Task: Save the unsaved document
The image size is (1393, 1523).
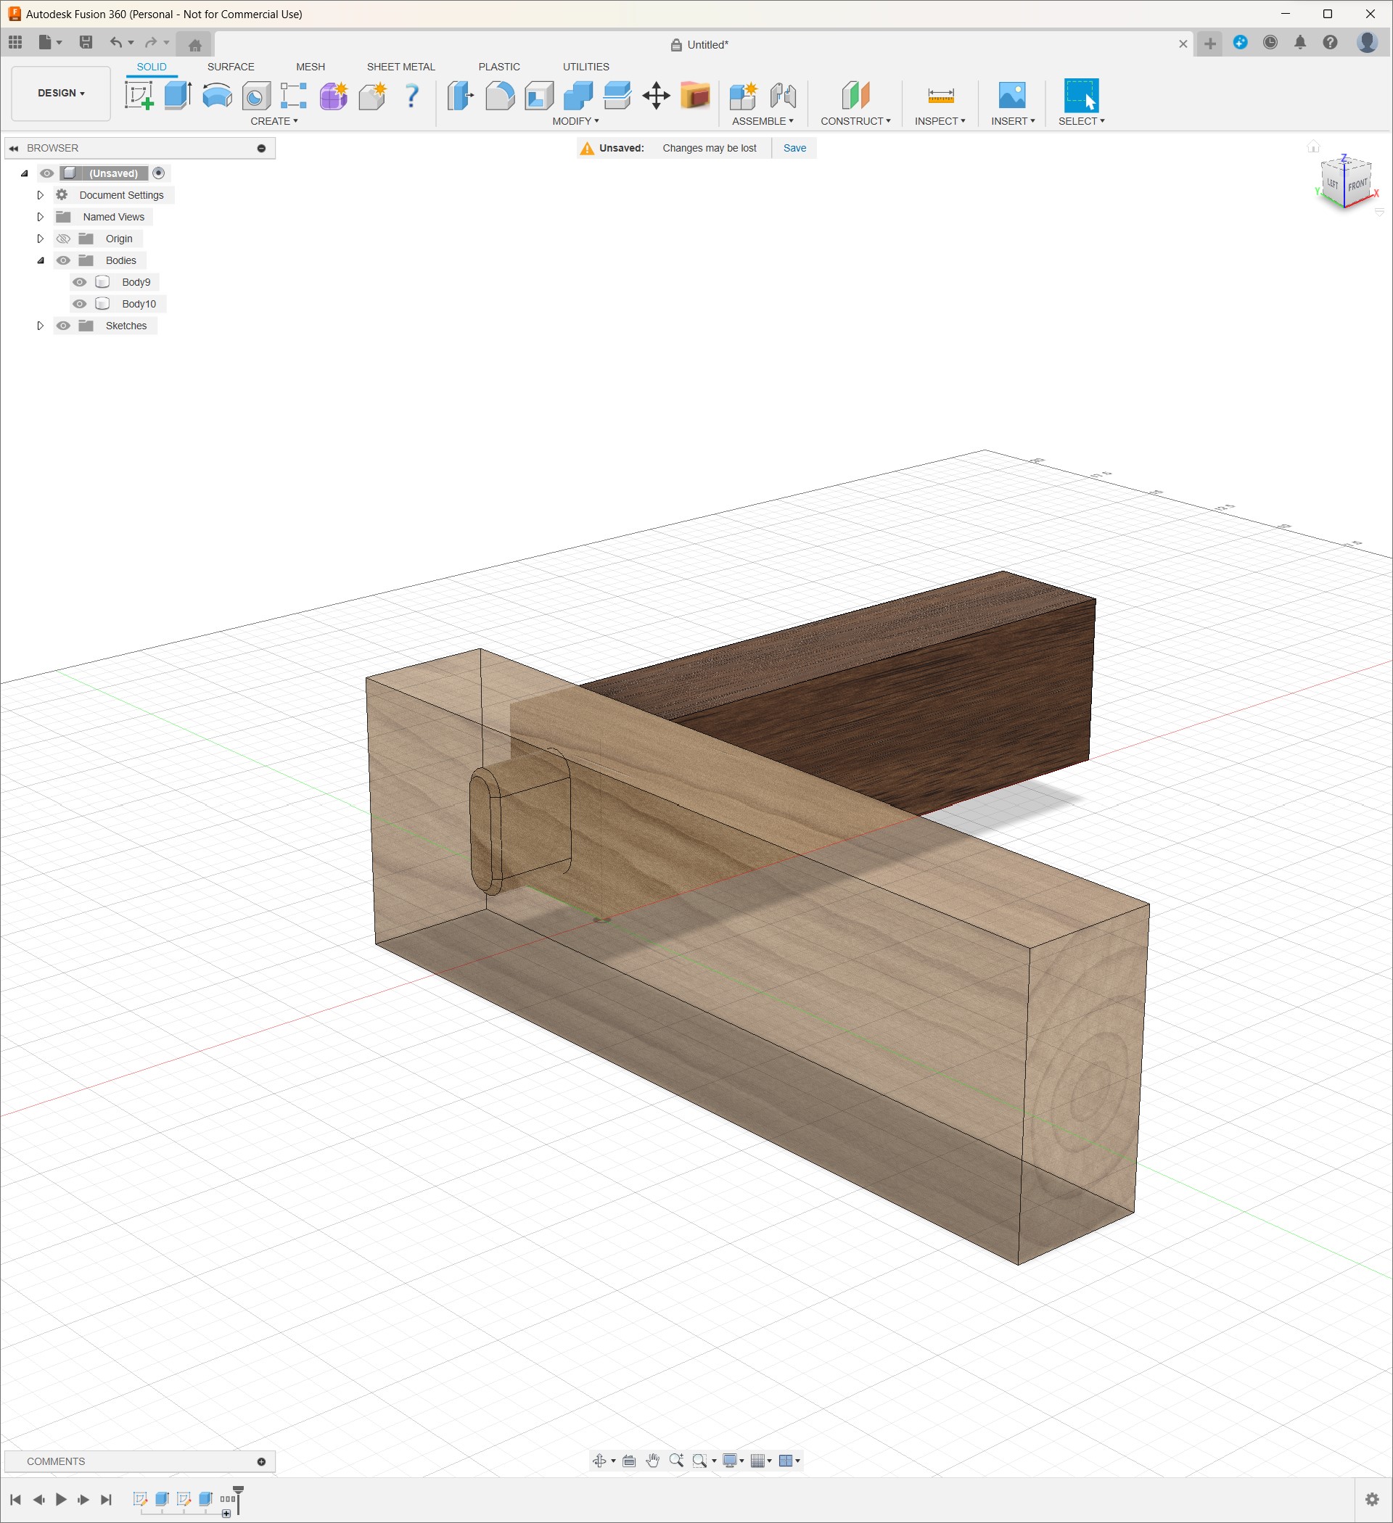Action: 794,148
